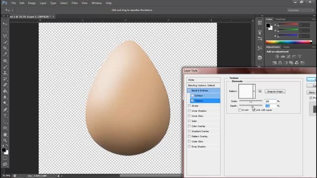Click the toolbar foreground color swatch
317x178 pixels.
click(3, 150)
